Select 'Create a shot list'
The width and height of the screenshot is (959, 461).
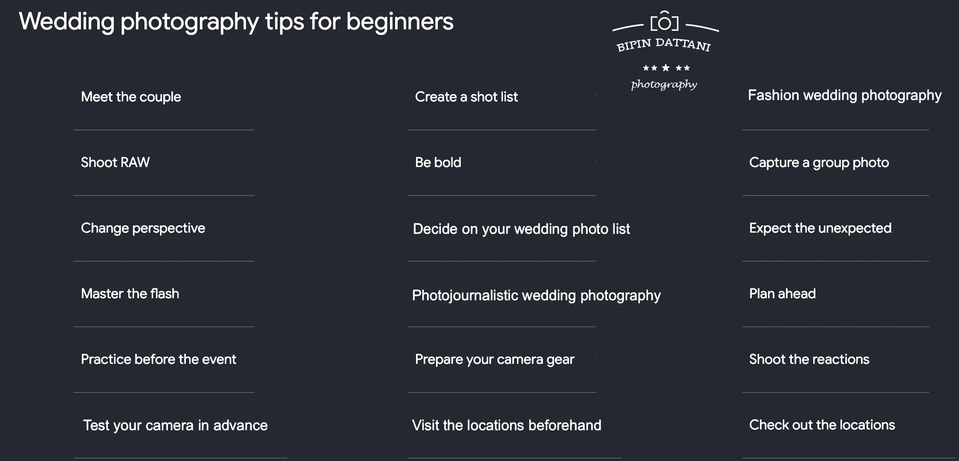pos(466,97)
